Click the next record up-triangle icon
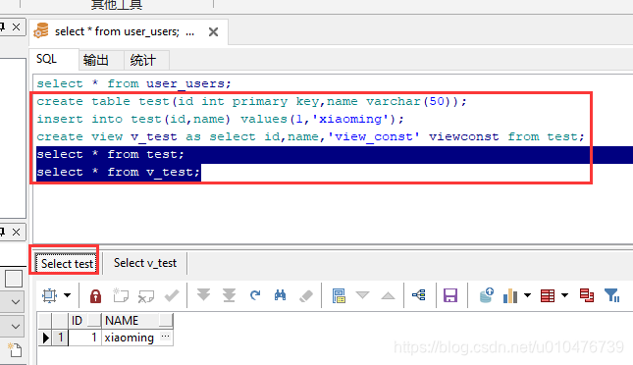 point(388,295)
